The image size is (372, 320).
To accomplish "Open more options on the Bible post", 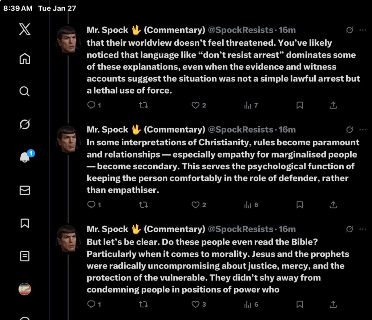I will (x=362, y=229).
